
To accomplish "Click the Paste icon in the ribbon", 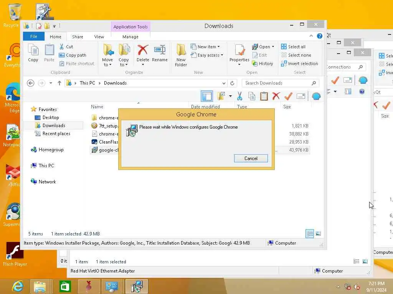I will pos(49,49).
